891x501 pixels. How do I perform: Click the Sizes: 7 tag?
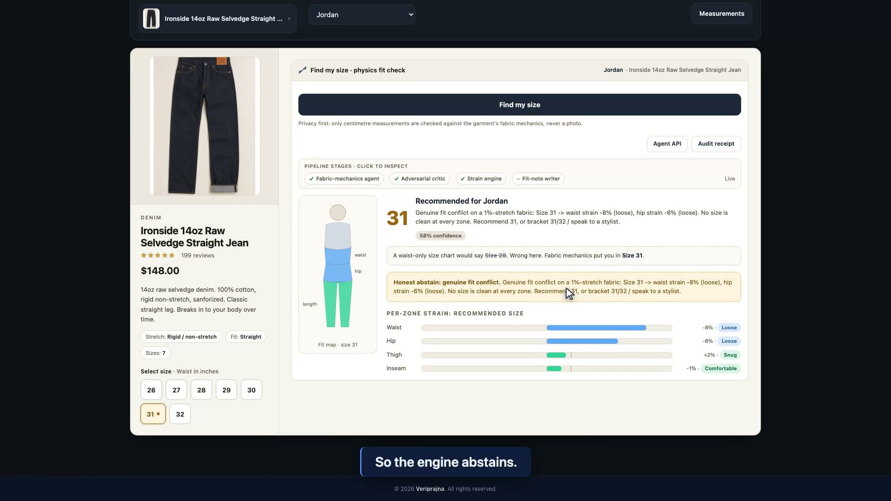pyautogui.click(x=155, y=353)
